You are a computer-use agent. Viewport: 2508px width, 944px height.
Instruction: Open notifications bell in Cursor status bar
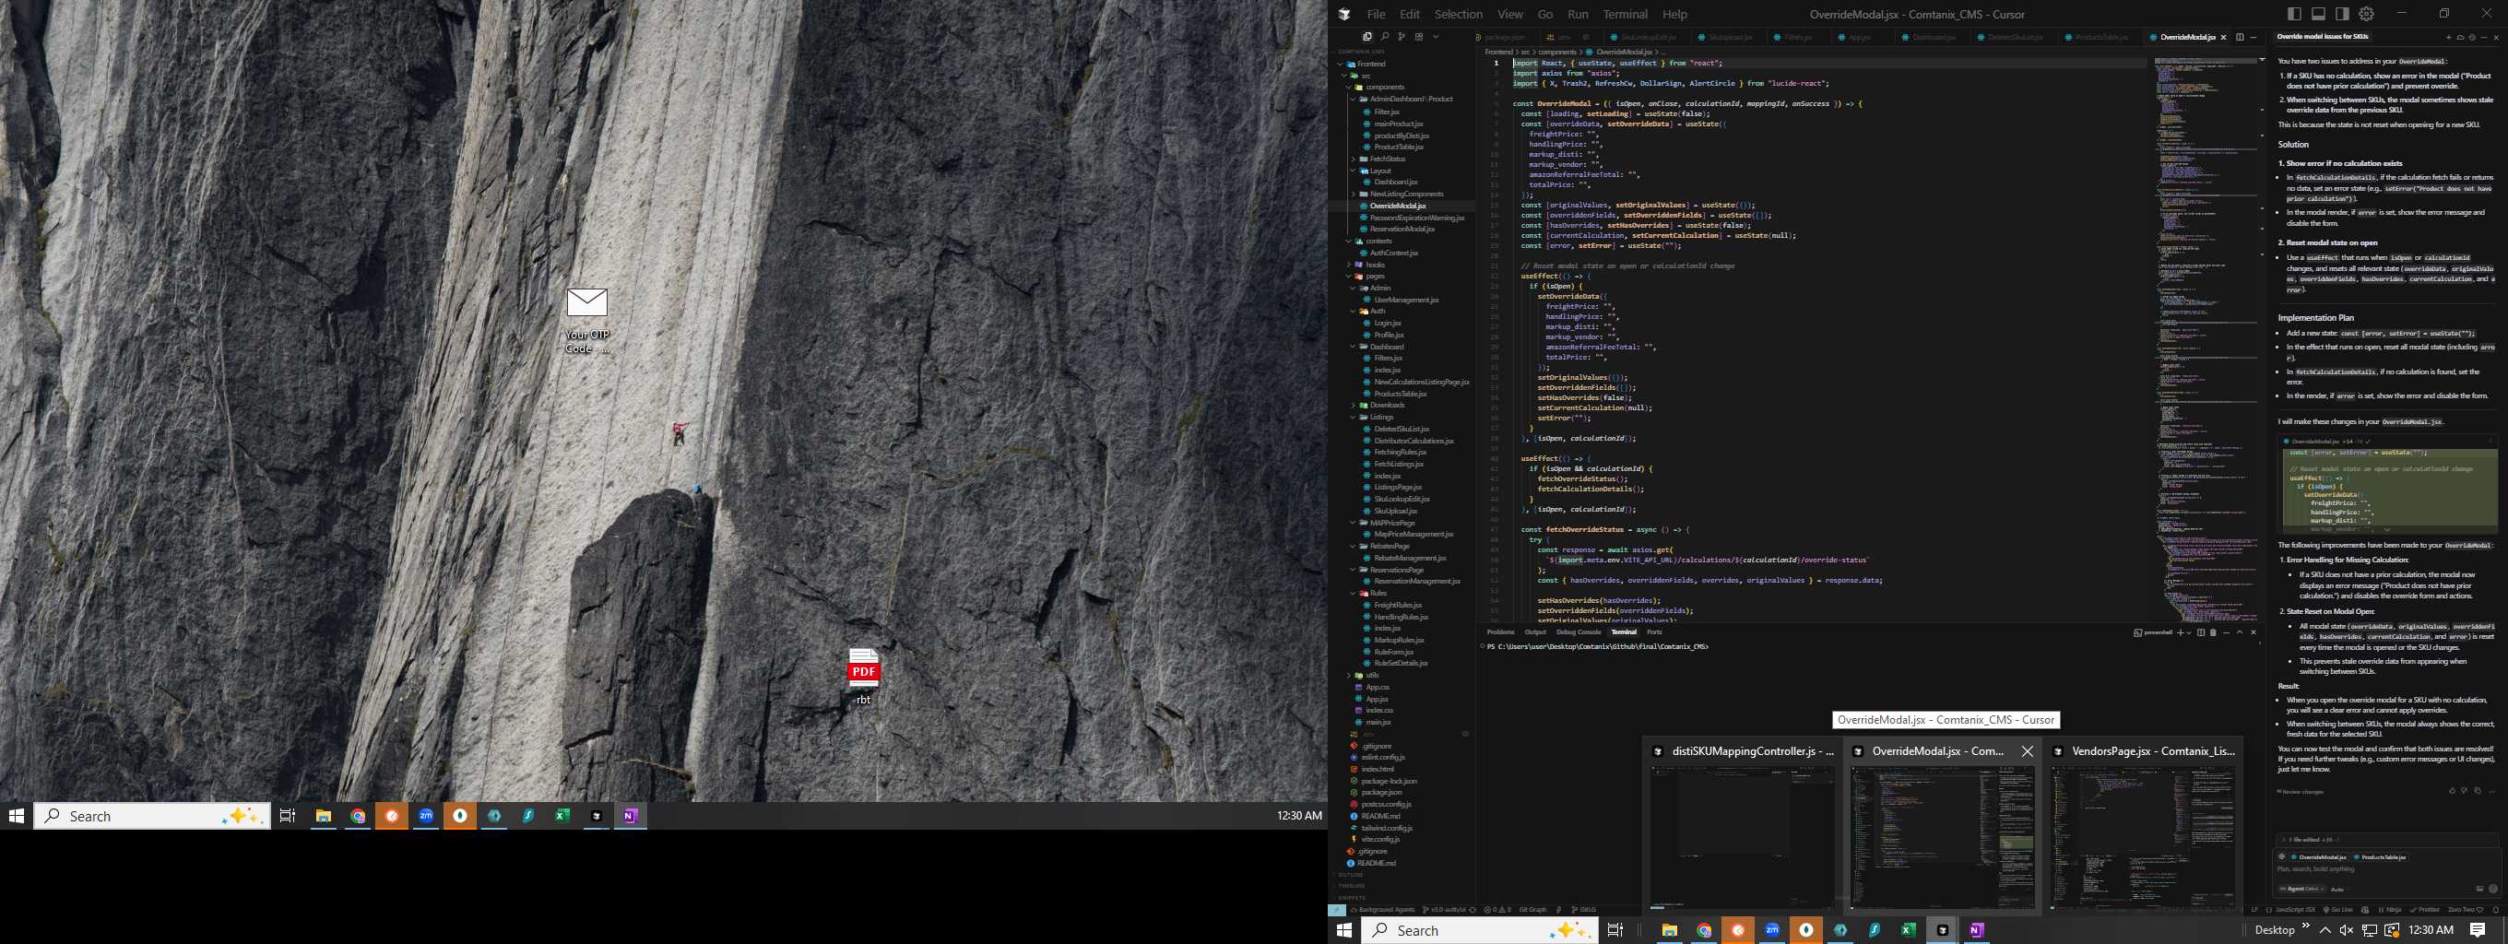(x=2495, y=910)
